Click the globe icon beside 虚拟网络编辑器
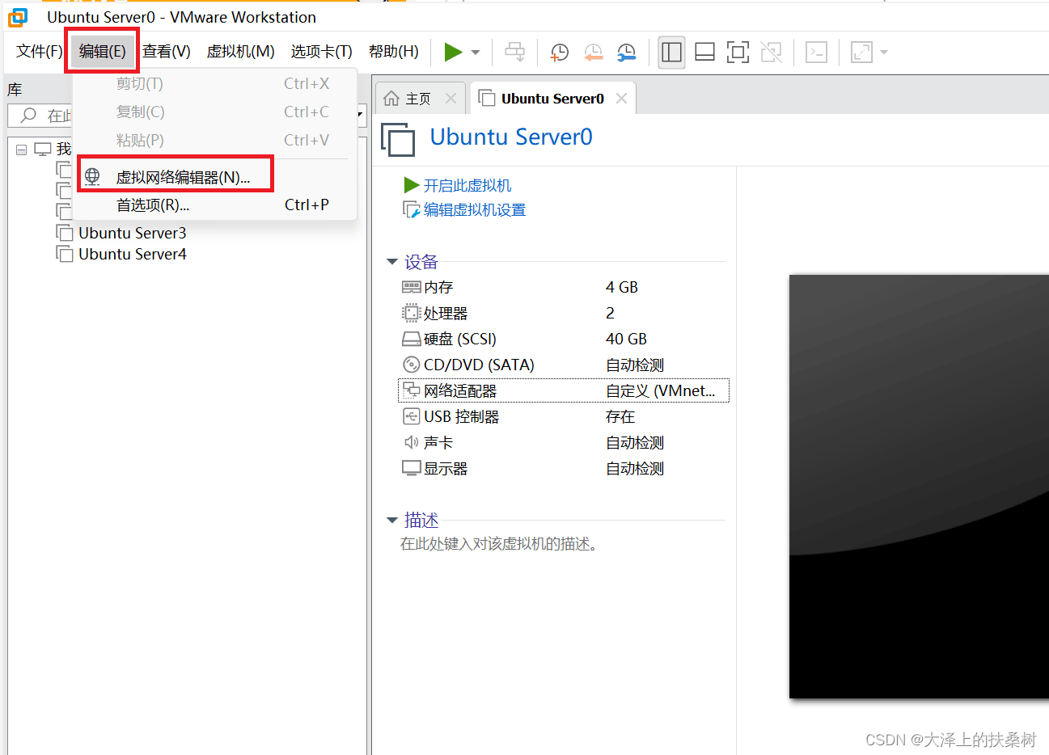The image size is (1049, 755). coord(92,176)
